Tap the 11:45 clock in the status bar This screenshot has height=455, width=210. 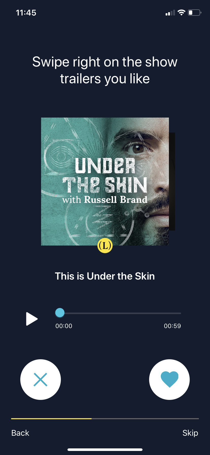(x=26, y=13)
